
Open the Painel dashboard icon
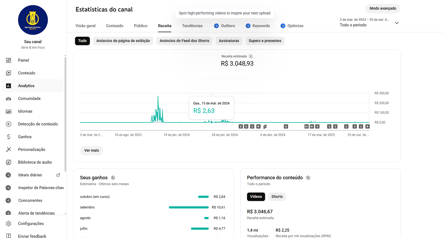tap(9, 60)
